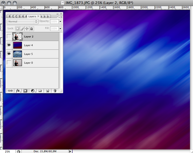This screenshot has width=193, height=153.
Task: Close the Layers tab
Action: (x=38, y=16)
